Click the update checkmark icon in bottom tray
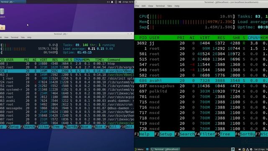 click(251, 149)
